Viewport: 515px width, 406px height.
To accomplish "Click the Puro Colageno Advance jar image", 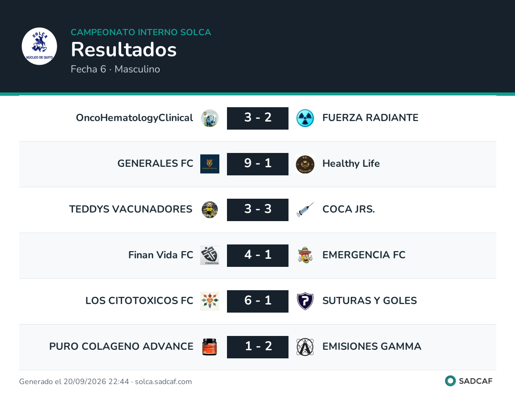I will [210, 347].
